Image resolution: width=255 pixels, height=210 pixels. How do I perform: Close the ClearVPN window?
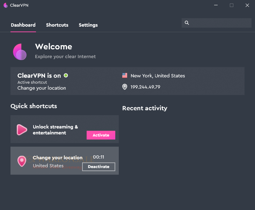[247, 5]
